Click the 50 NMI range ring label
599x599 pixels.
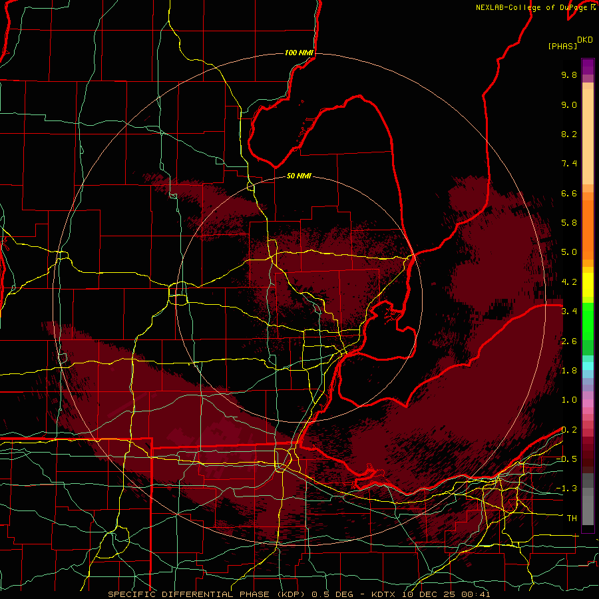click(x=299, y=176)
